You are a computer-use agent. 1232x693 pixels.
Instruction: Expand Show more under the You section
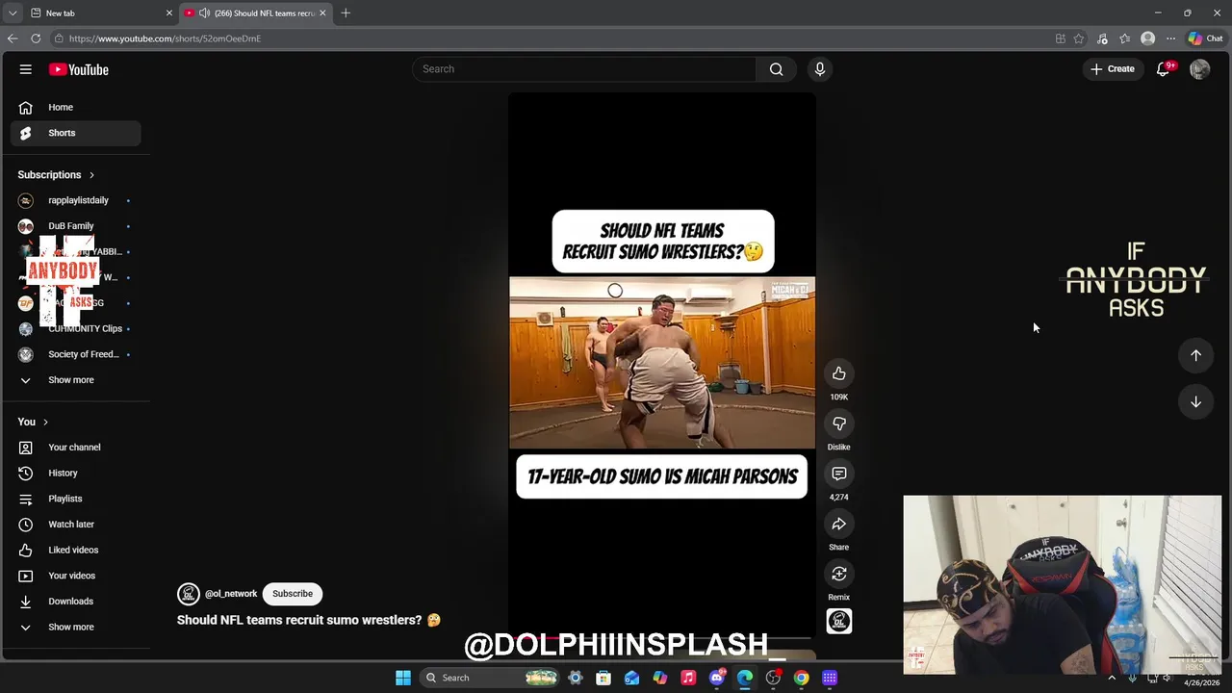(75, 627)
